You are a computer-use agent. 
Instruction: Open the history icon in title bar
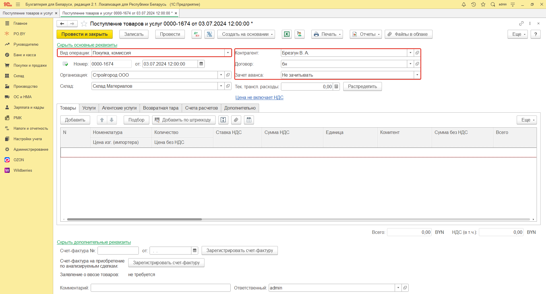(473, 4)
